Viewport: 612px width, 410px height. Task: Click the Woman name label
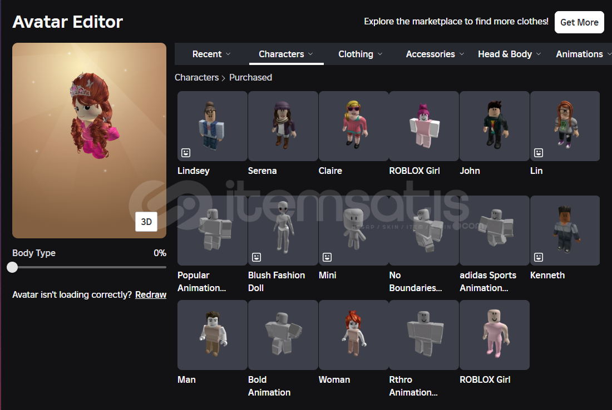pyautogui.click(x=334, y=379)
